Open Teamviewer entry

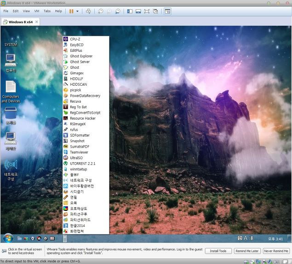coord(86,152)
